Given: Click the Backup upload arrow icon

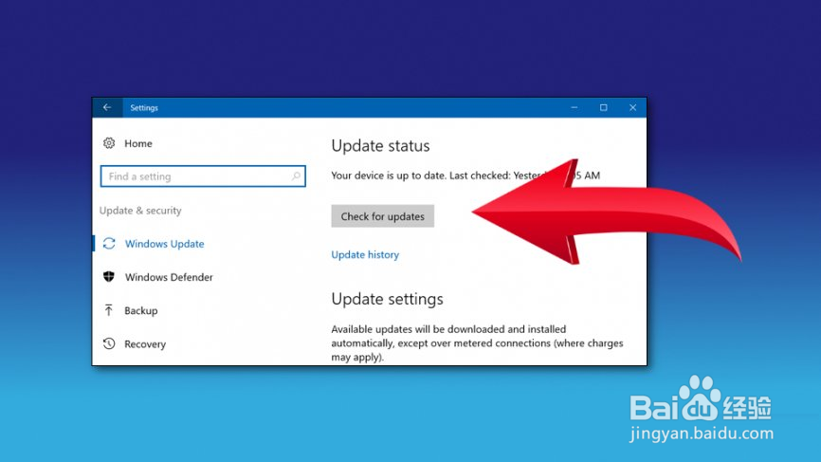Looking at the screenshot, I should 108,310.
